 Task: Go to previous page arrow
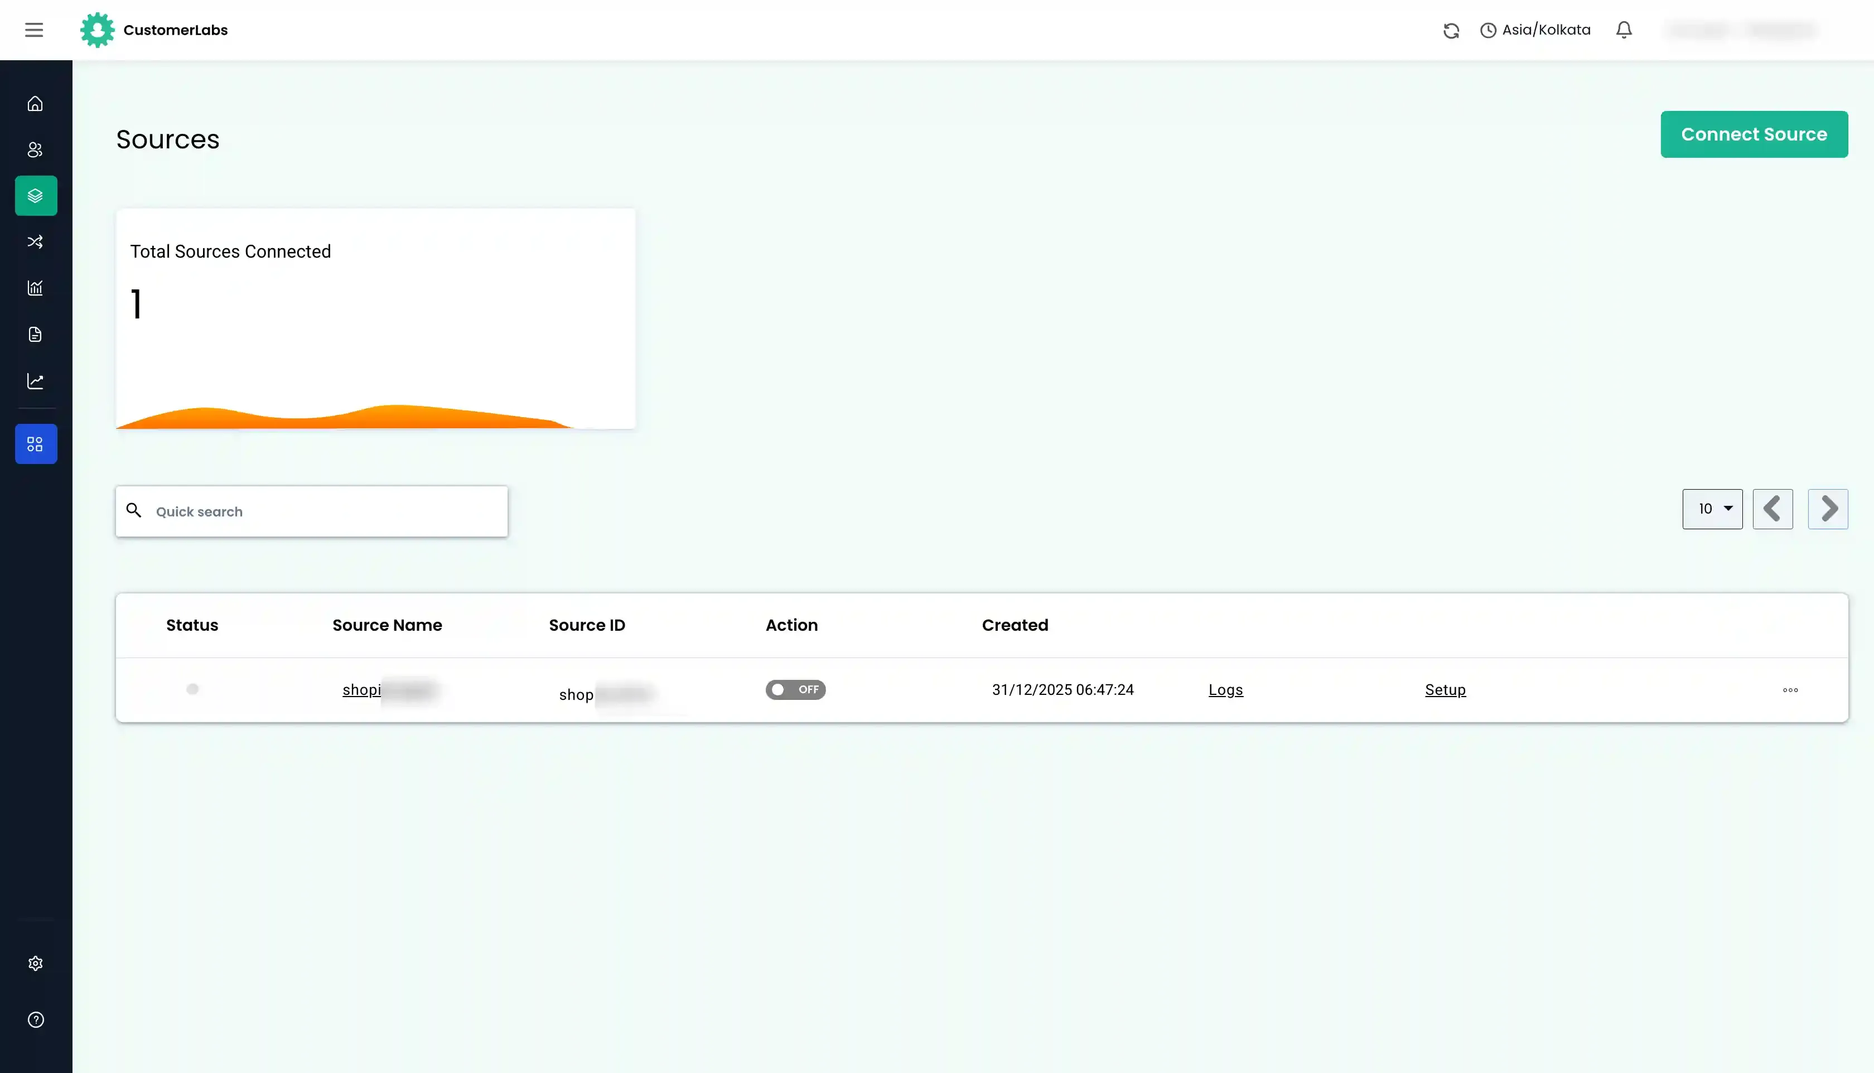pos(1772,509)
